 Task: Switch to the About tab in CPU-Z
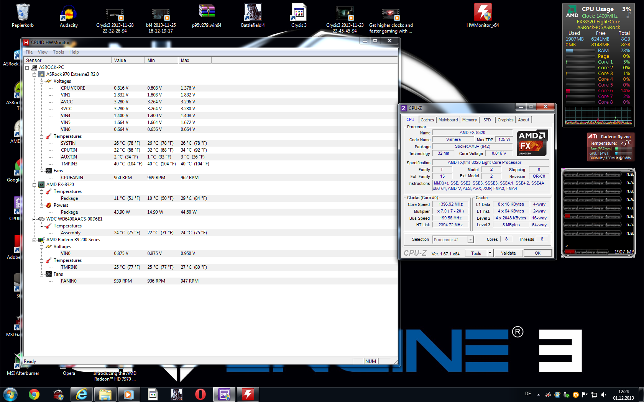[x=524, y=120]
